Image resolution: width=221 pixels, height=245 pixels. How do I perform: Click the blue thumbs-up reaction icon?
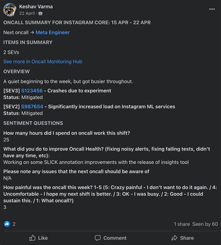[x=7, y=224]
